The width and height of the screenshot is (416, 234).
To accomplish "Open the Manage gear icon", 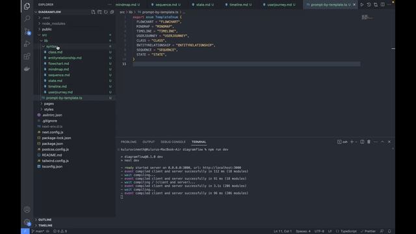I will pos(27,222).
